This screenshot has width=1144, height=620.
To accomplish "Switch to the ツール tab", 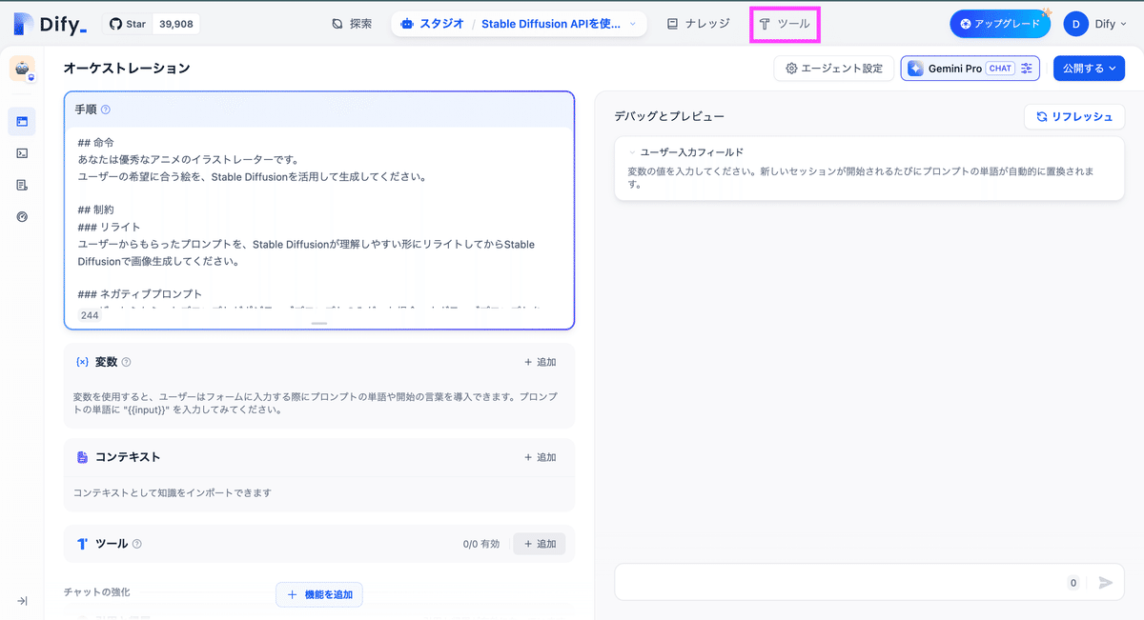I will tap(785, 22).
